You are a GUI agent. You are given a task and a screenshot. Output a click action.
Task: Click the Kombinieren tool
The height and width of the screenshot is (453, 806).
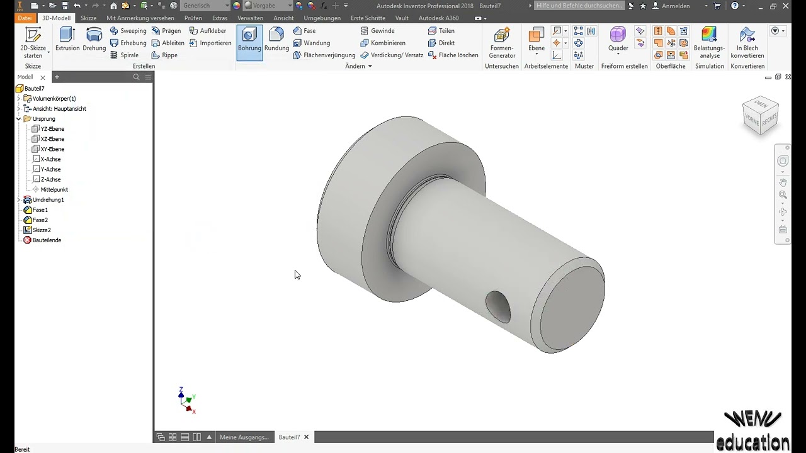click(383, 43)
